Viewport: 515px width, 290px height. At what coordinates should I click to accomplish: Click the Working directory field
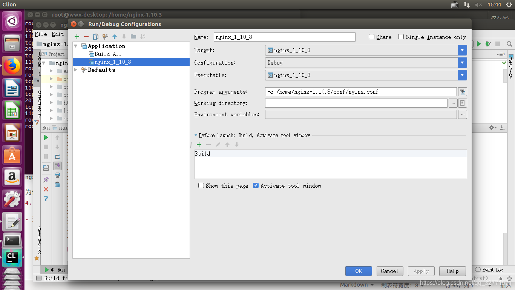356,103
